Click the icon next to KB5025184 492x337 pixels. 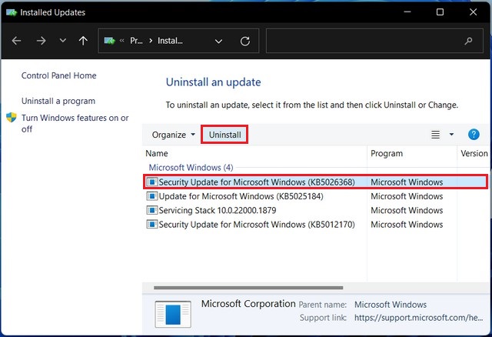[152, 196]
